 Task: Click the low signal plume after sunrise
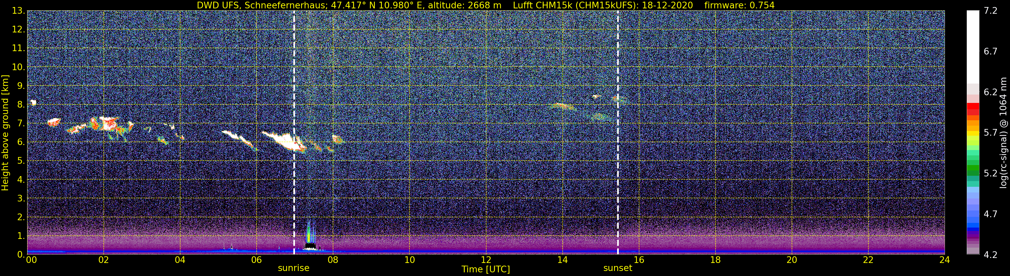click(309, 236)
